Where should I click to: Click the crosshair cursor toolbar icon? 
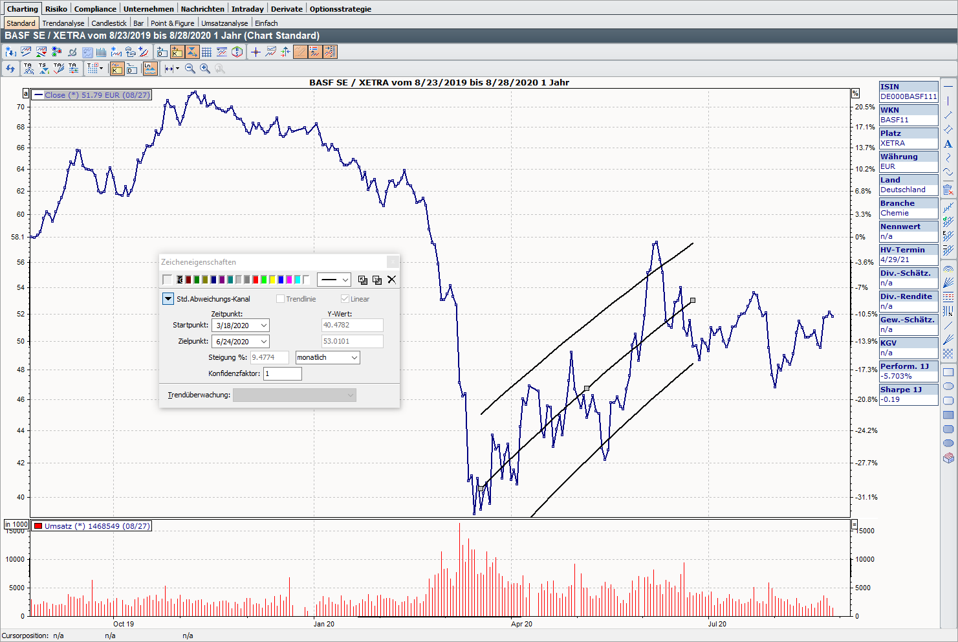[x=256, y=52]
